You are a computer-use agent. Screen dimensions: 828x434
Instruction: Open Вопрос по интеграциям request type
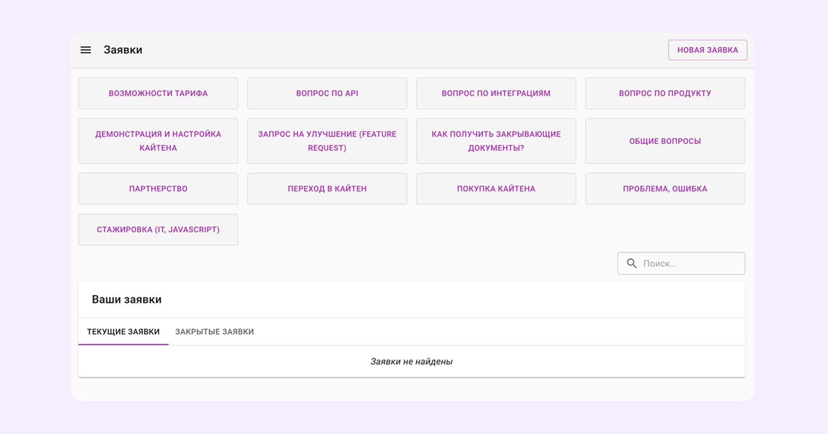496,93
